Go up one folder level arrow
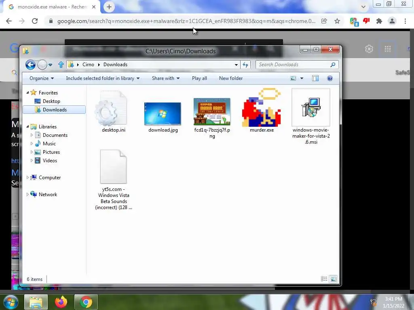This screenshot has height=310, width=414. coord(61,65)
